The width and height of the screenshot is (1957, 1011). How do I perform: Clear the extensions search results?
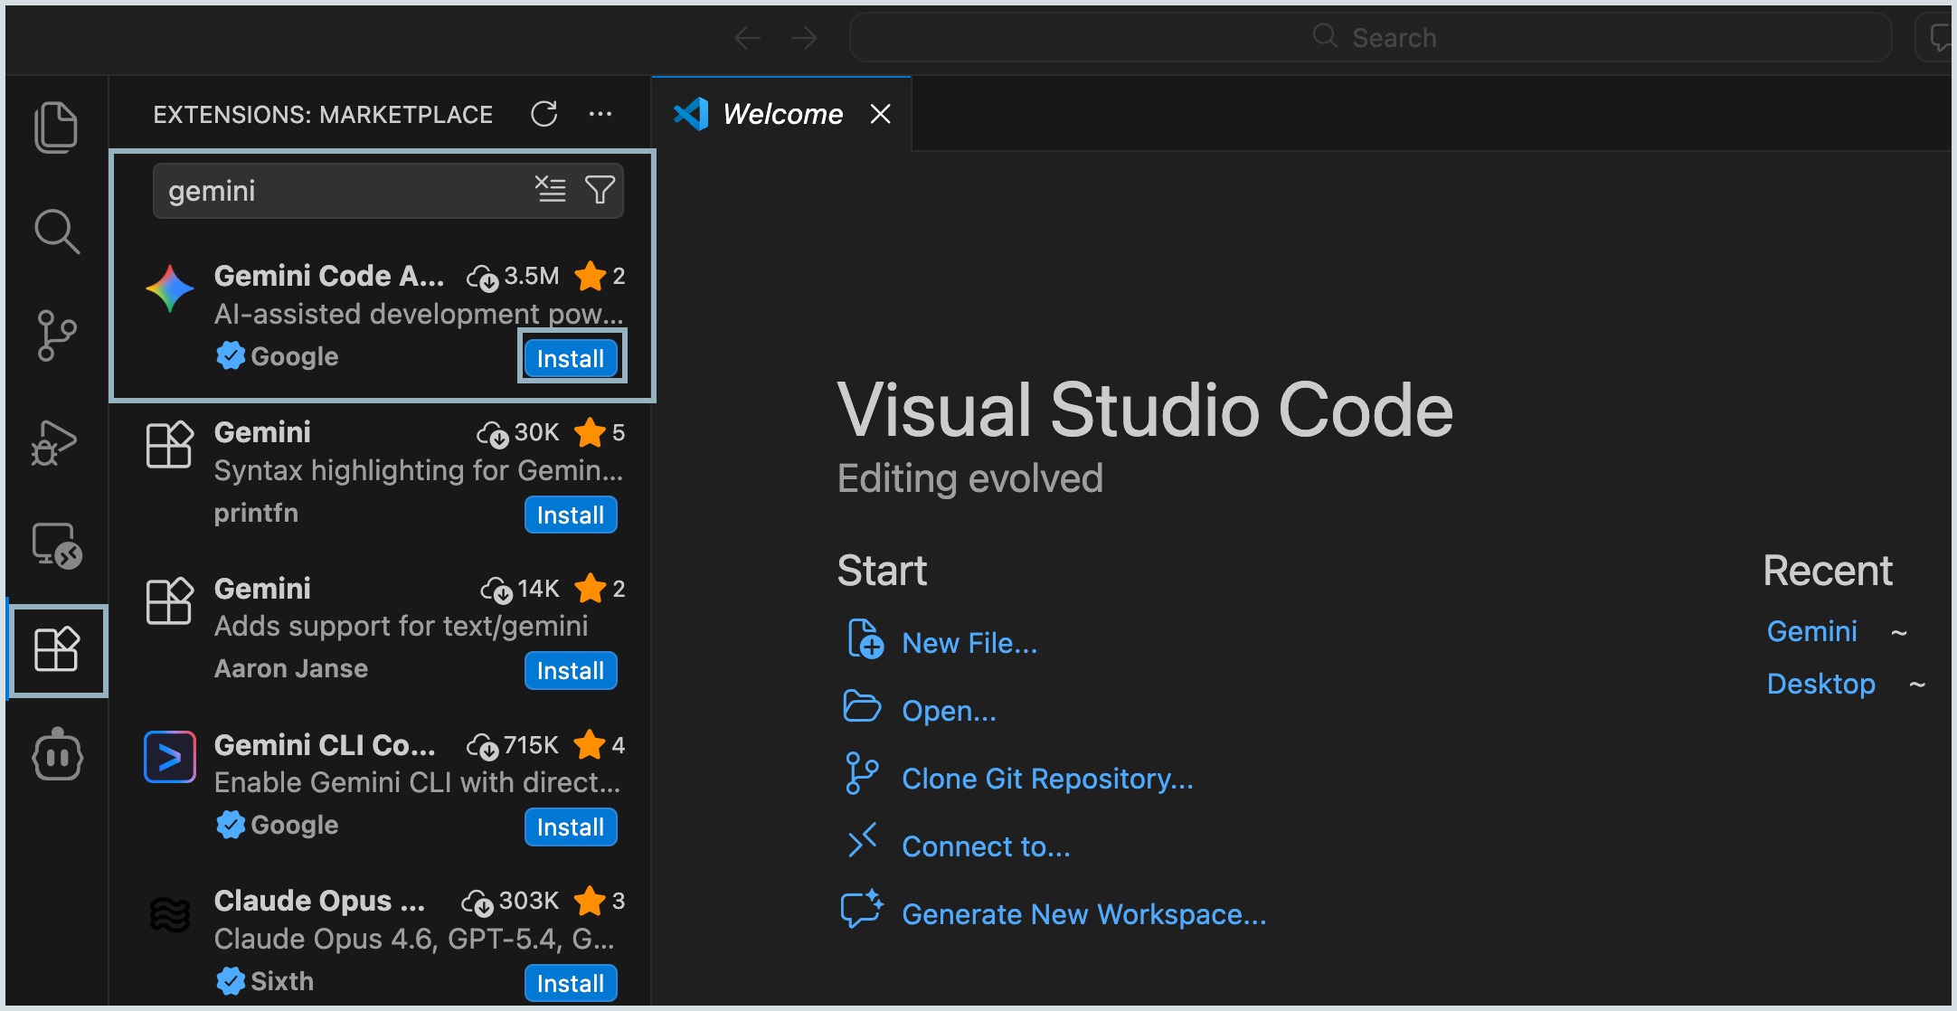point(550,190)
